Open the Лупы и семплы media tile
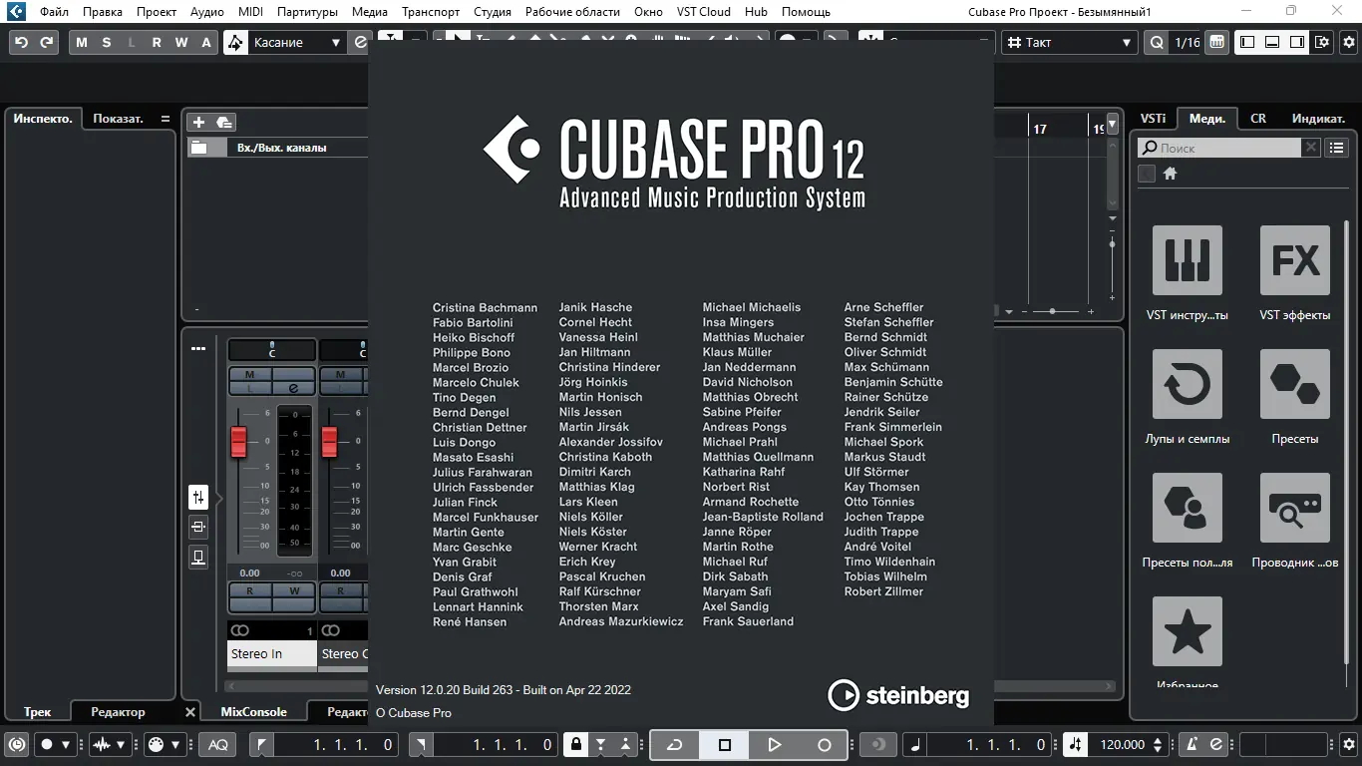Viewport: 1362px width, 766px height. [x=1188, y=384]
